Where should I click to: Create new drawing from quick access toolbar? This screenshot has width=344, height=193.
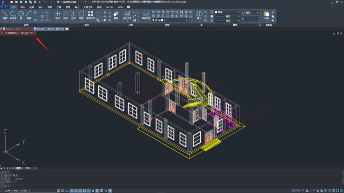pos(12,2)
